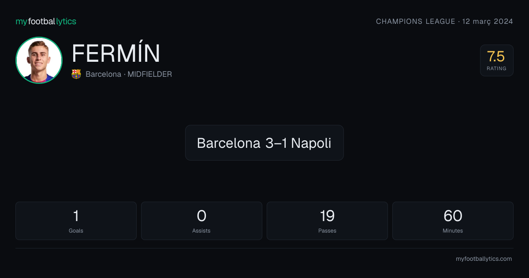Click the Napoli team name in scoreline

click(311, 143)
